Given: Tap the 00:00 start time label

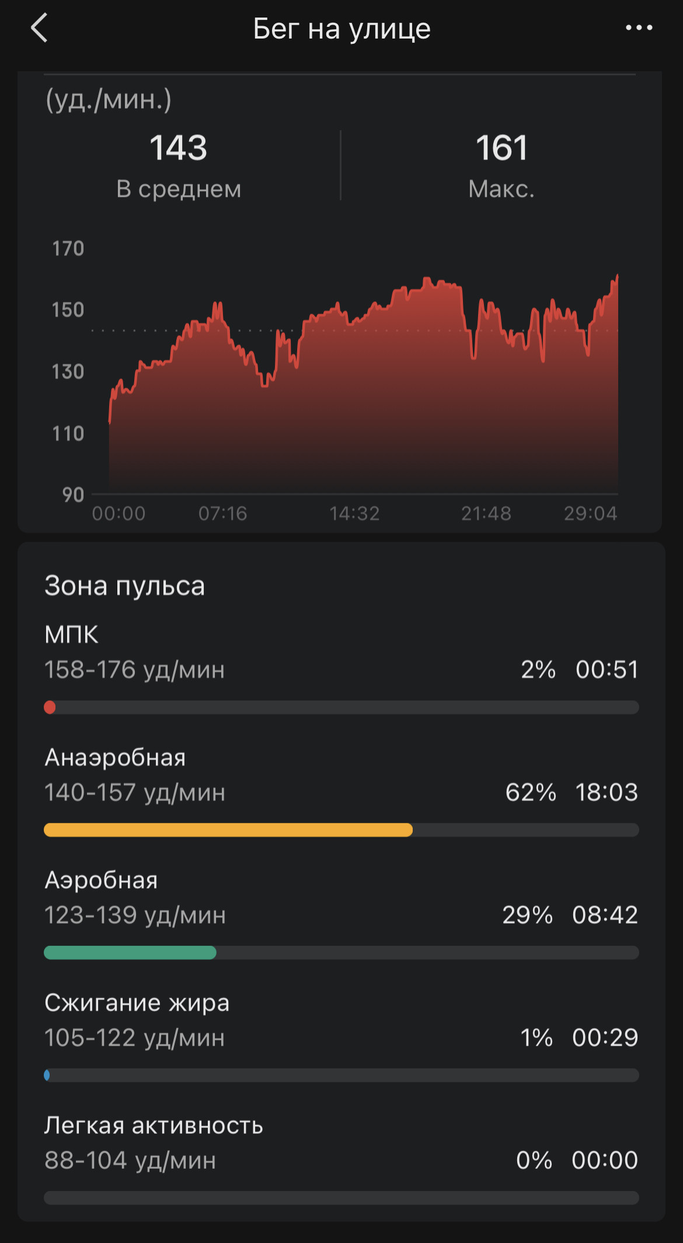Looking at the screenshot, I should [119, 513].
